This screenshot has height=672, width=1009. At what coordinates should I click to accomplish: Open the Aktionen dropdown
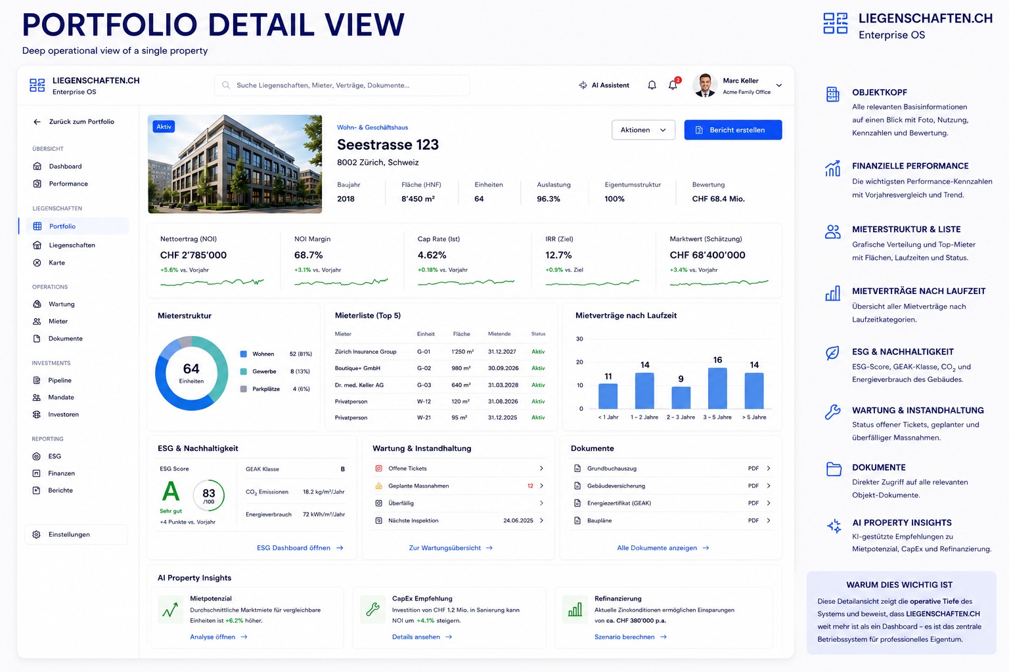(x=643, y=130)
